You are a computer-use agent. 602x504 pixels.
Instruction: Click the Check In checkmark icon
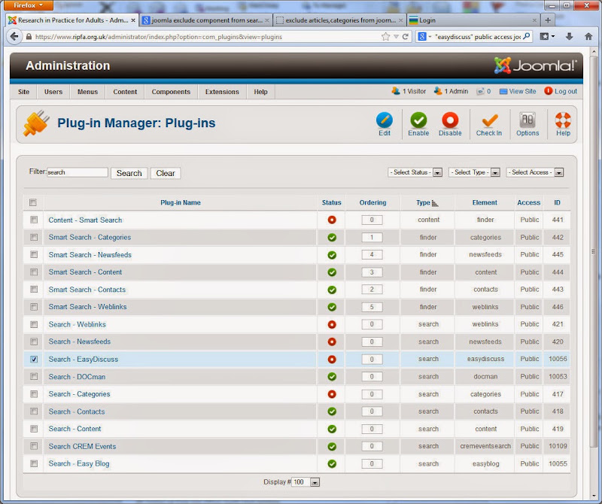[x=489, y=120]
